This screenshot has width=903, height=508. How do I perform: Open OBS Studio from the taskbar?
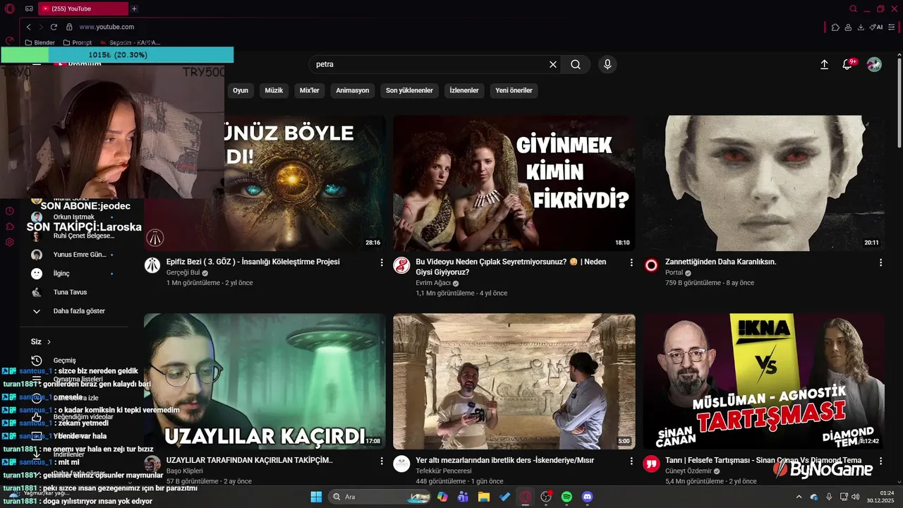coord(546,497)
